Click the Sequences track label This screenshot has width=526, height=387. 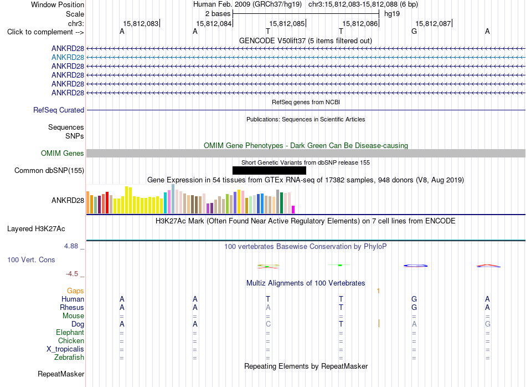coord(66,127)
